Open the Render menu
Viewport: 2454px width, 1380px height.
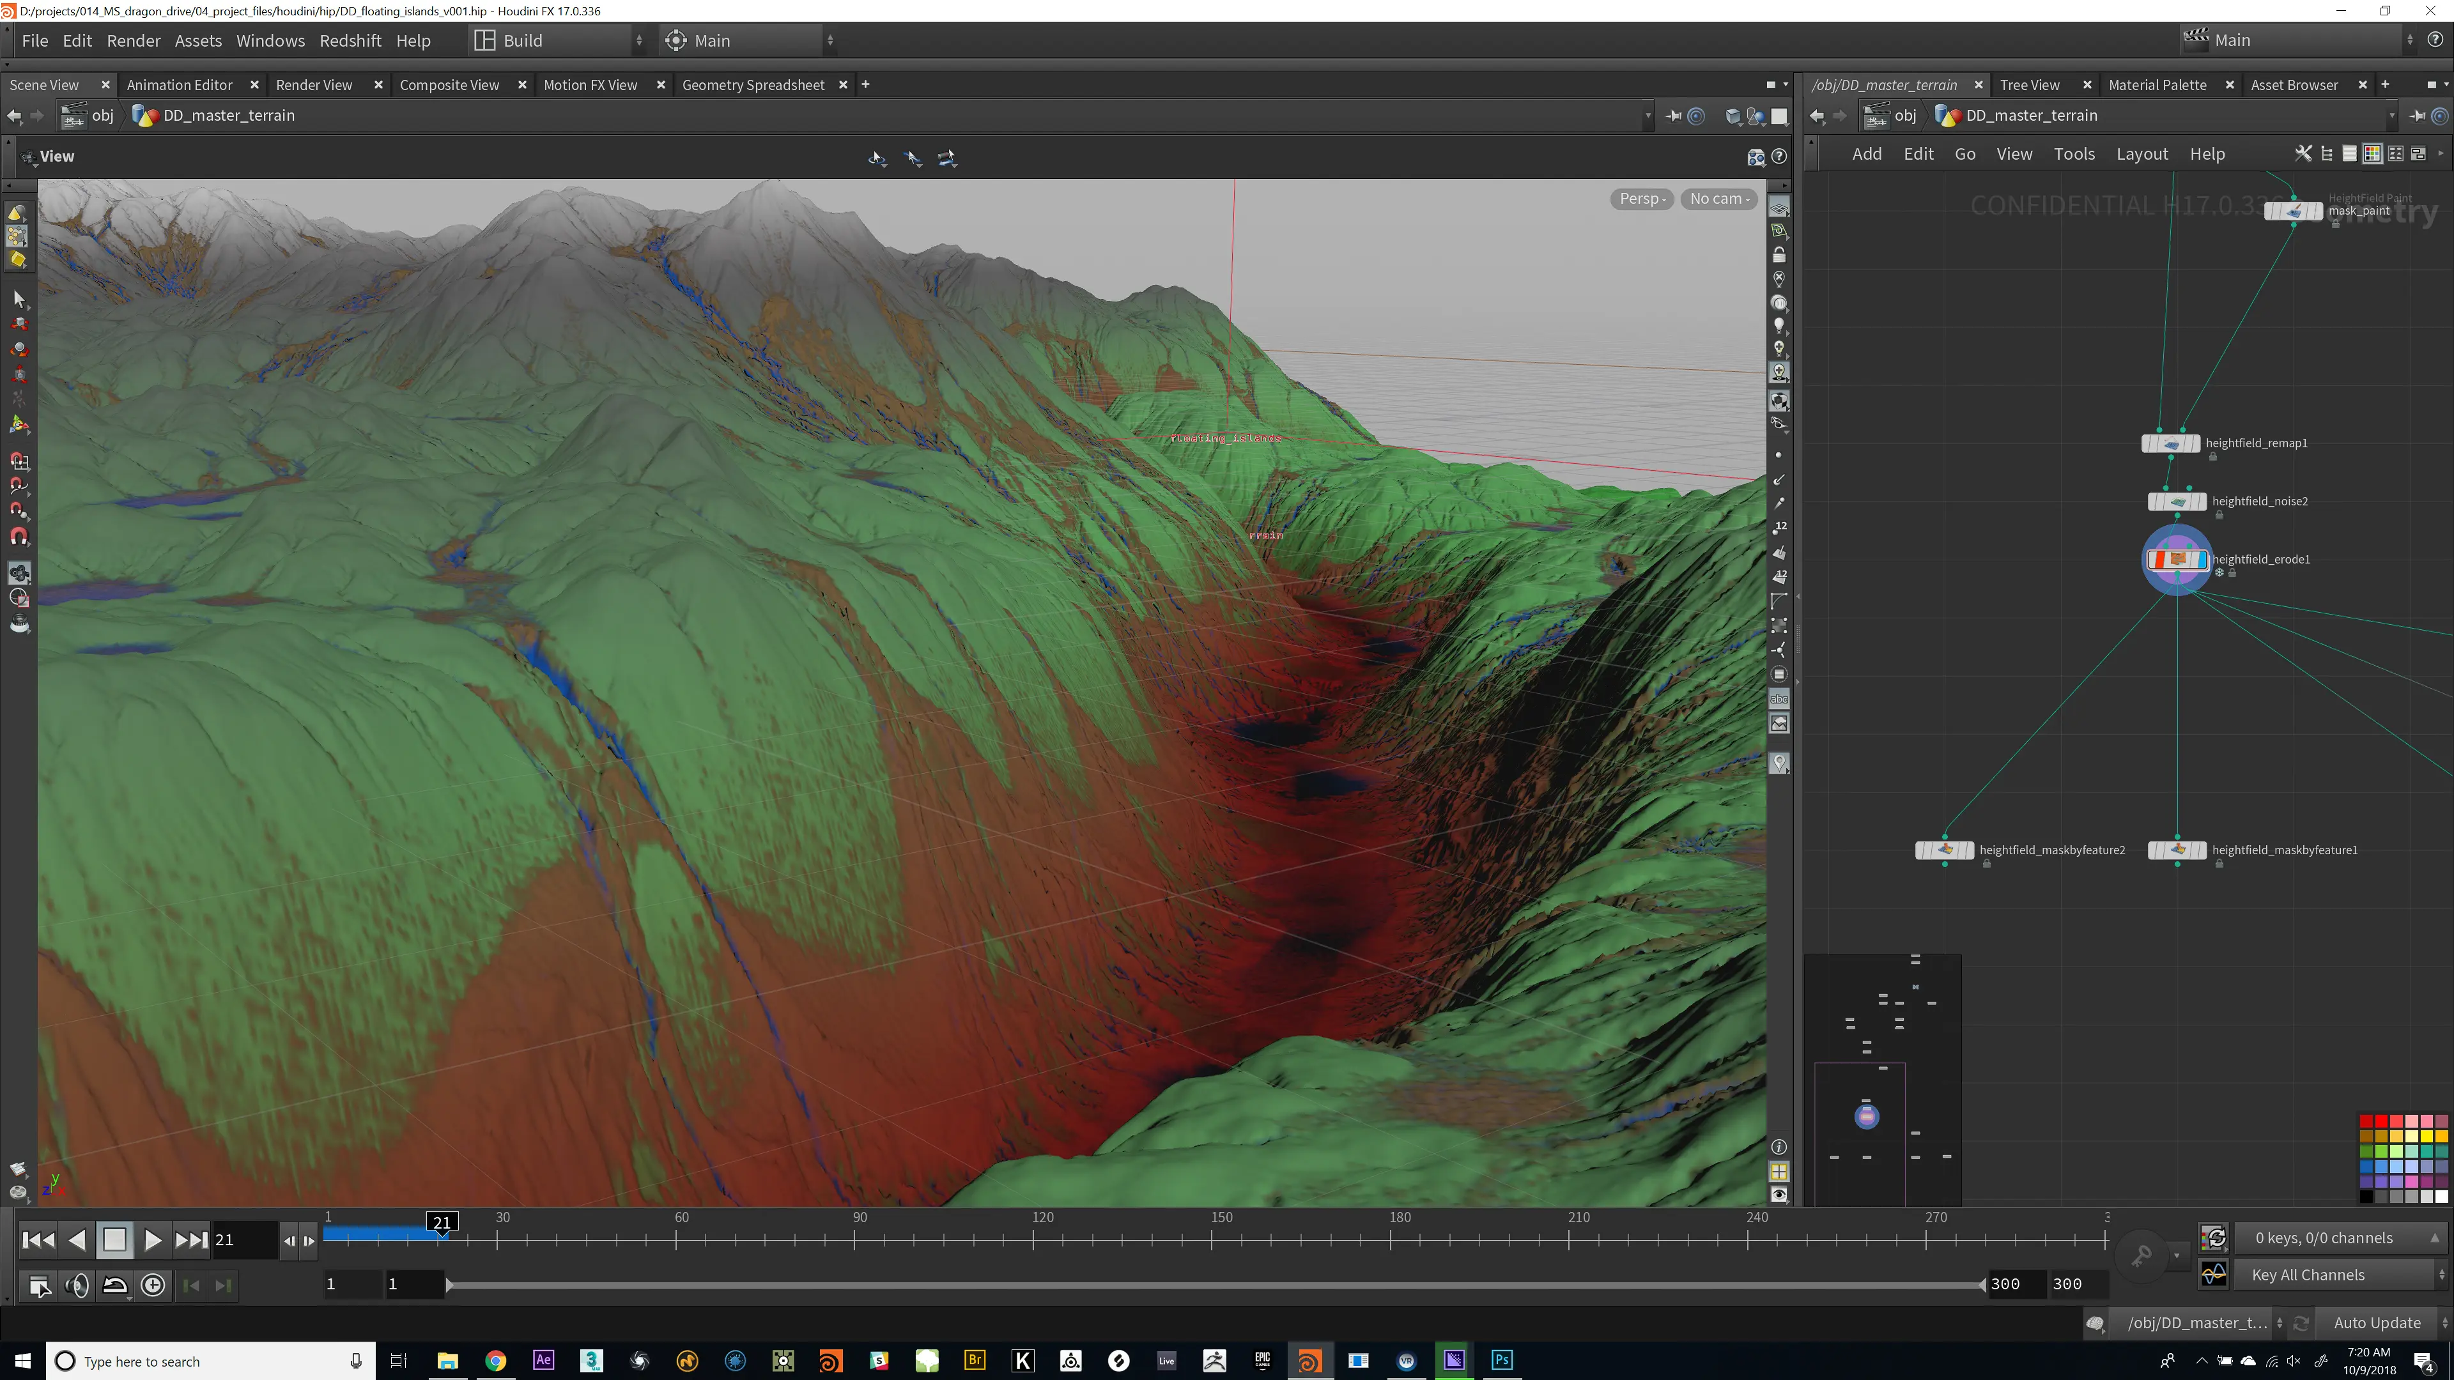point(134,40)
